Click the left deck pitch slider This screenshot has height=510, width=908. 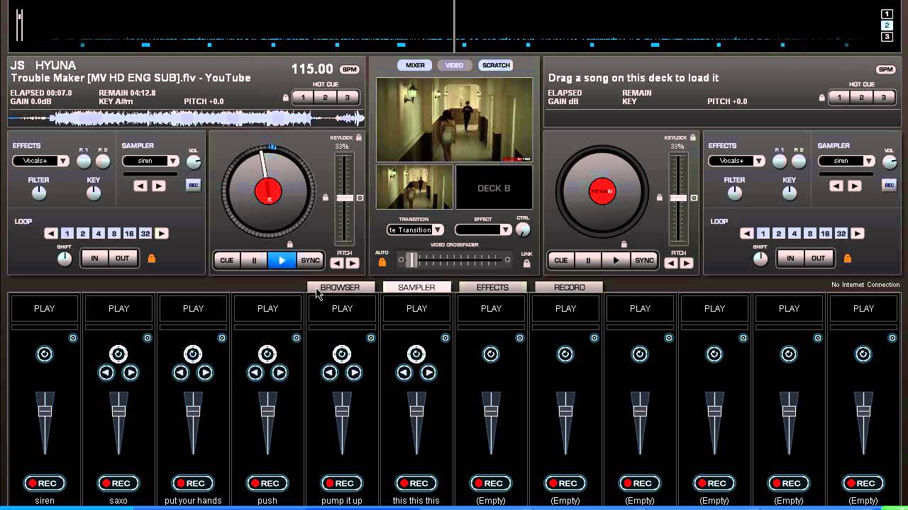click(x=345, y=198)
